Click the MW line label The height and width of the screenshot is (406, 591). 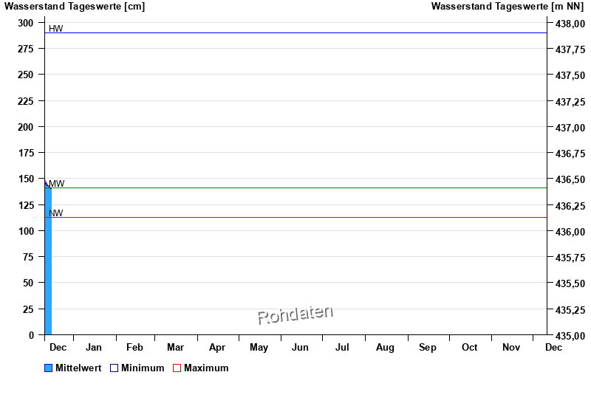pyautogui.click(x=56, y=184)
